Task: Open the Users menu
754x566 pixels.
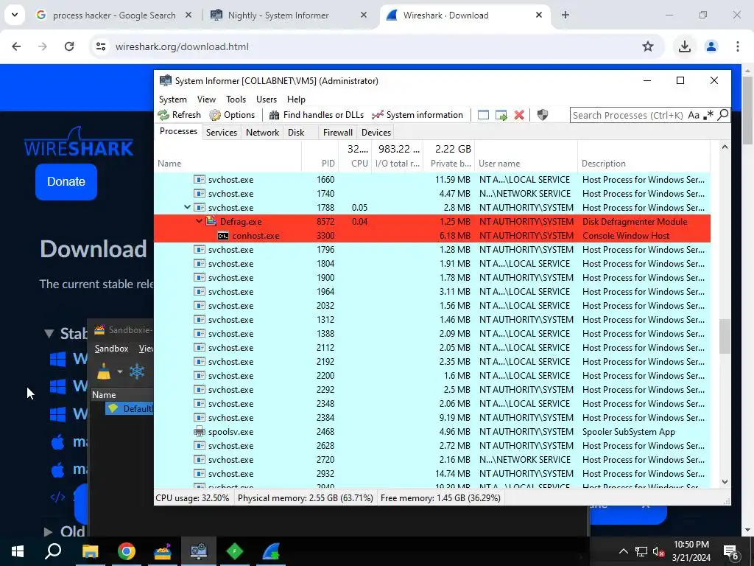Action: (x=267, y=99)
